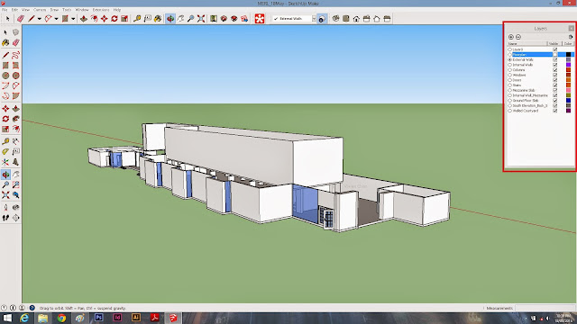The image size is (577, 324).
Task: Click the purple color swatch of Internal Walls
Action: pyautogui.click(x=568, y=65)
